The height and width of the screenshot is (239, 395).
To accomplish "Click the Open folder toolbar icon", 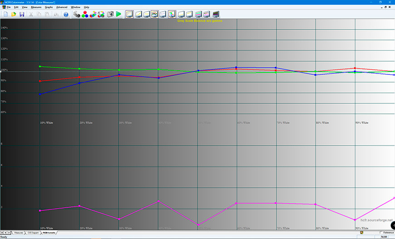I will [14, 15].
